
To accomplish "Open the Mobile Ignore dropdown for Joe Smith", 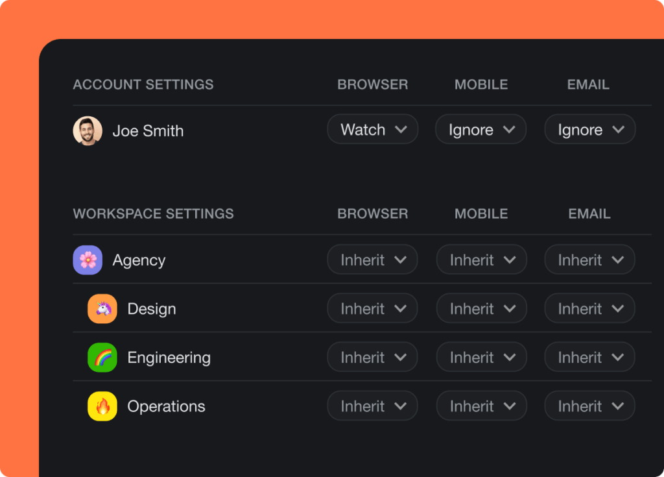I will 480,129.
